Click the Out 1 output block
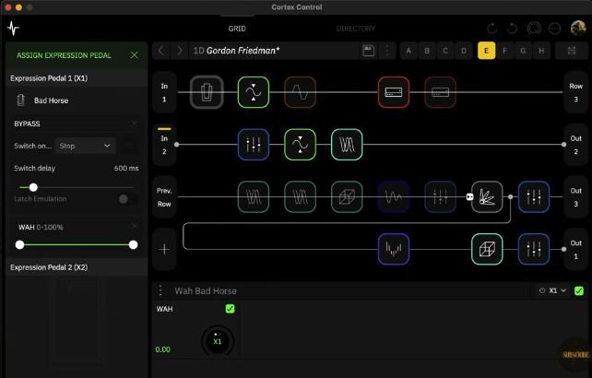 coord(575,249)
